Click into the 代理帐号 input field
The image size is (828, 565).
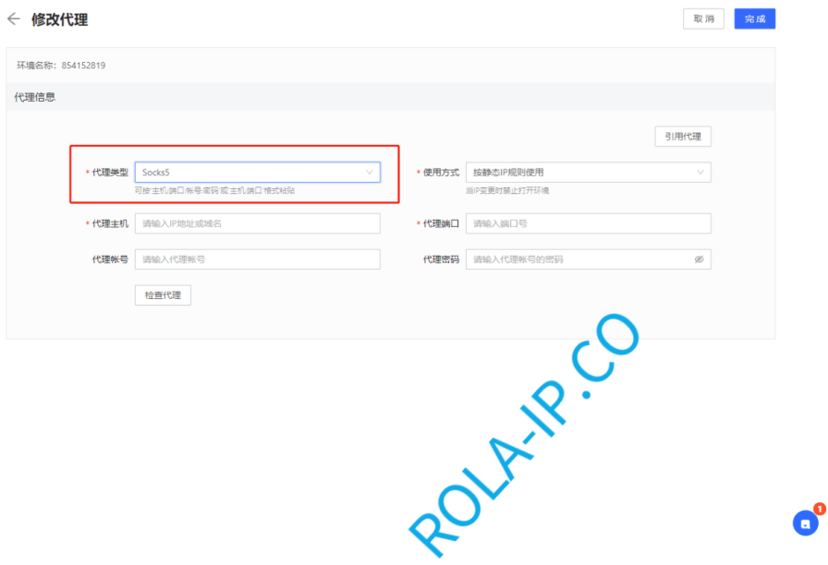(257, 259)
